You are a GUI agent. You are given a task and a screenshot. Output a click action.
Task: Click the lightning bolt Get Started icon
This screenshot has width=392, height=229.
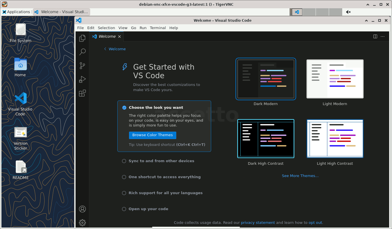tap(125, 67)
